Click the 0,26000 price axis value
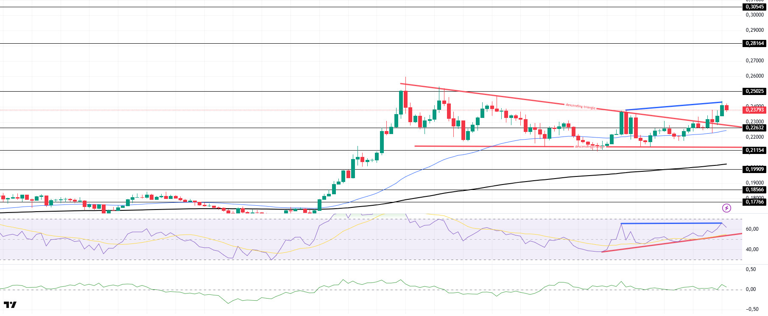The height and width of the screenshot is (316, 768). click(x=755, y=76)
